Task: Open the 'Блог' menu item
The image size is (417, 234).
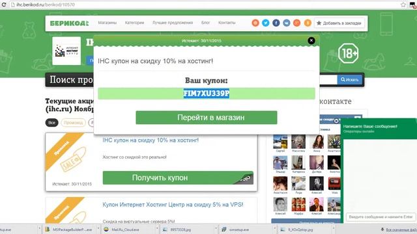Action: pos(206,23)
